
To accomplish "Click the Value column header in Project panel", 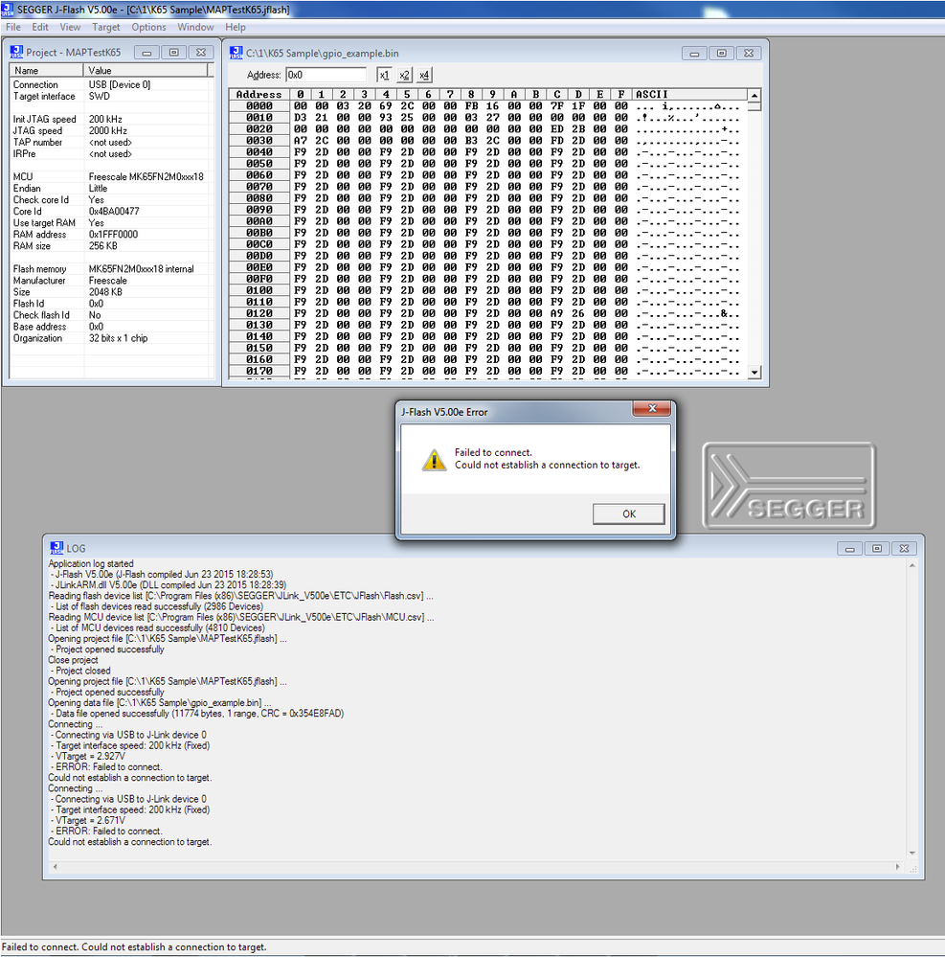I will 146,70.
